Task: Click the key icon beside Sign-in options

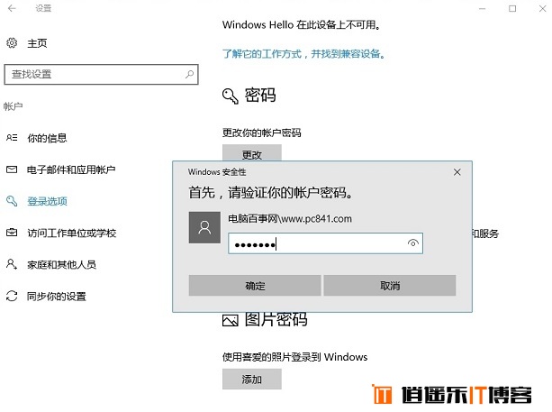Action: [12, 201]
